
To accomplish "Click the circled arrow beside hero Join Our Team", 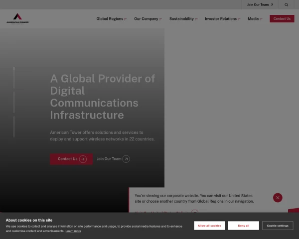I will [126, 159].
